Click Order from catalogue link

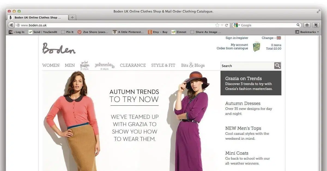[x=232, y=48]
